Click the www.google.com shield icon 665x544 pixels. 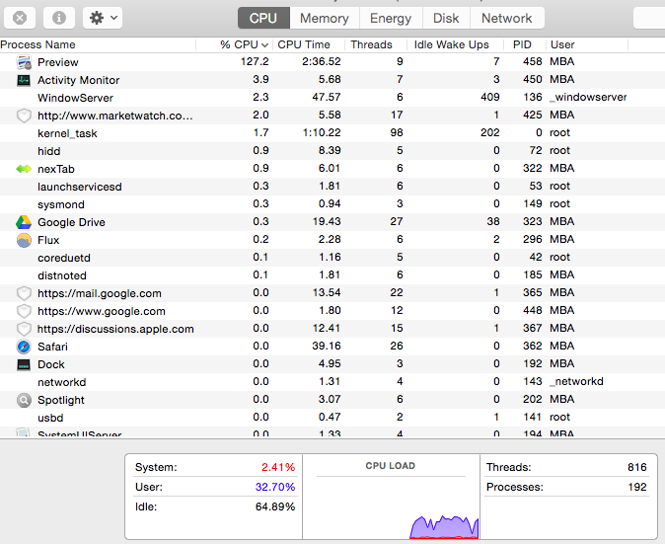(24, 311)
